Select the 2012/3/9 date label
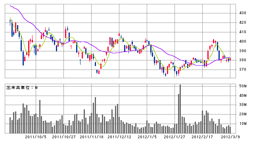Viewport: 253px width, 143px height. 230,137
